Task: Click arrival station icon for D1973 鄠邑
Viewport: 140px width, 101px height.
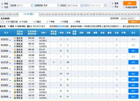Action: coord(15,75)
